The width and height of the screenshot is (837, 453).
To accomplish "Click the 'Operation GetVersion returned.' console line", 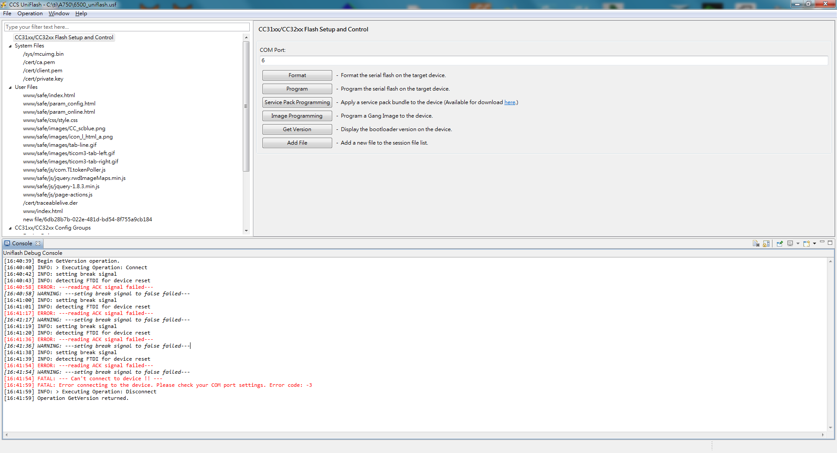I will click(x=66, y=399).
